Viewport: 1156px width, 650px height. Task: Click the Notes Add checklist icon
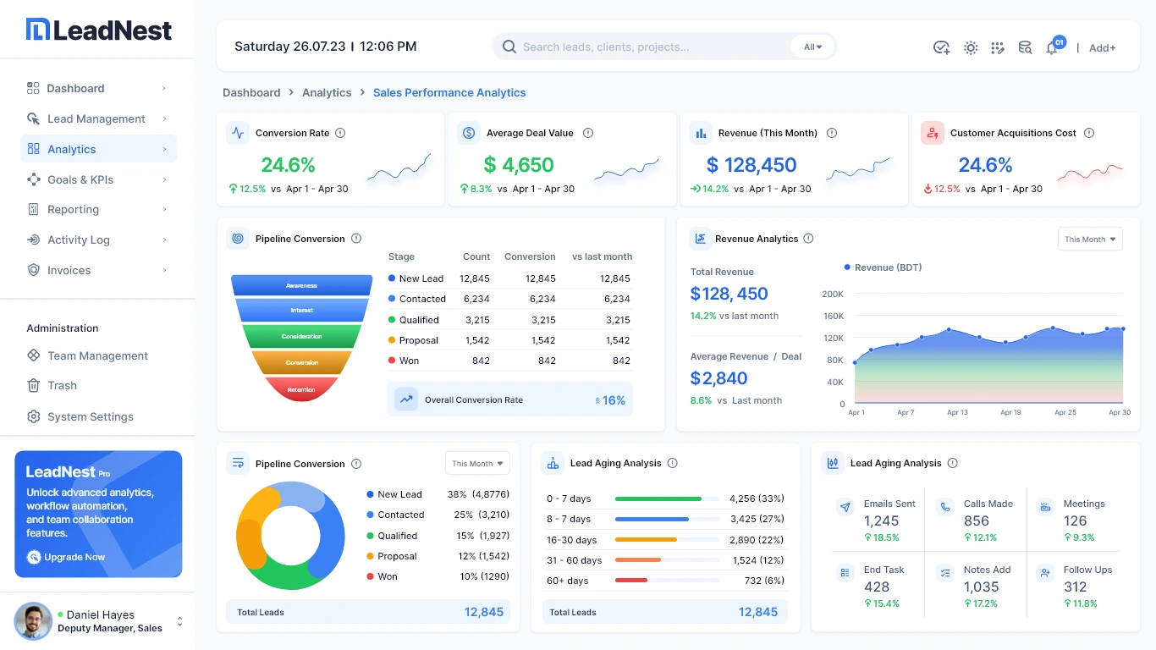[x=945, y=573]
